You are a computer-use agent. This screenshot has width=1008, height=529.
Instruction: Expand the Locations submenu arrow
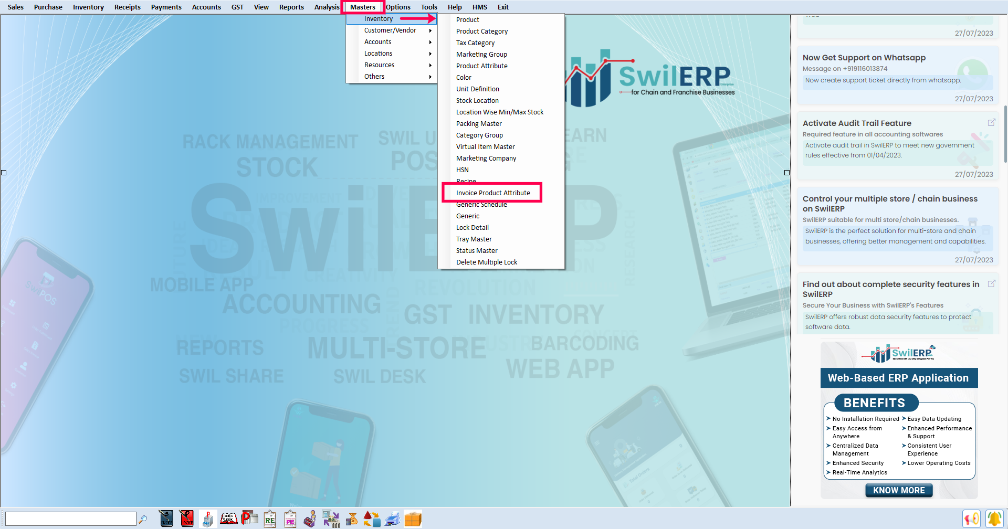(x=430, y=54)
